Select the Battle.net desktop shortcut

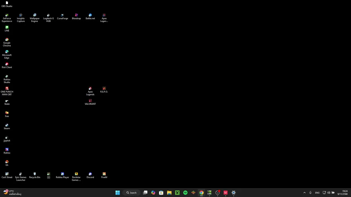(x=90, y=17)
